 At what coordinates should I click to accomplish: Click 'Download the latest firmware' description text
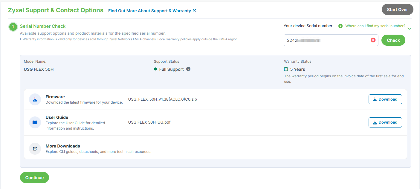pyautogui.click(x=84, y=102)
